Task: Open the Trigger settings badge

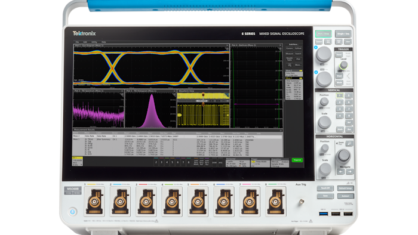Action: [x=260, y=163]
